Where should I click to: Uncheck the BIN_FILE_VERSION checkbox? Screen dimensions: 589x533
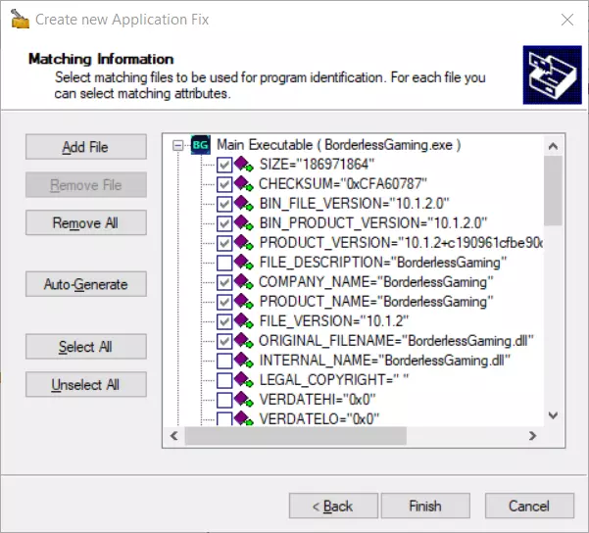click(224, 204)
